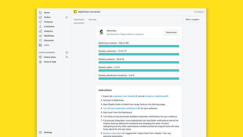Screen dimensions: 243x137
Task: Toggle the Online Store eye icon
Action: coord(67,57)
